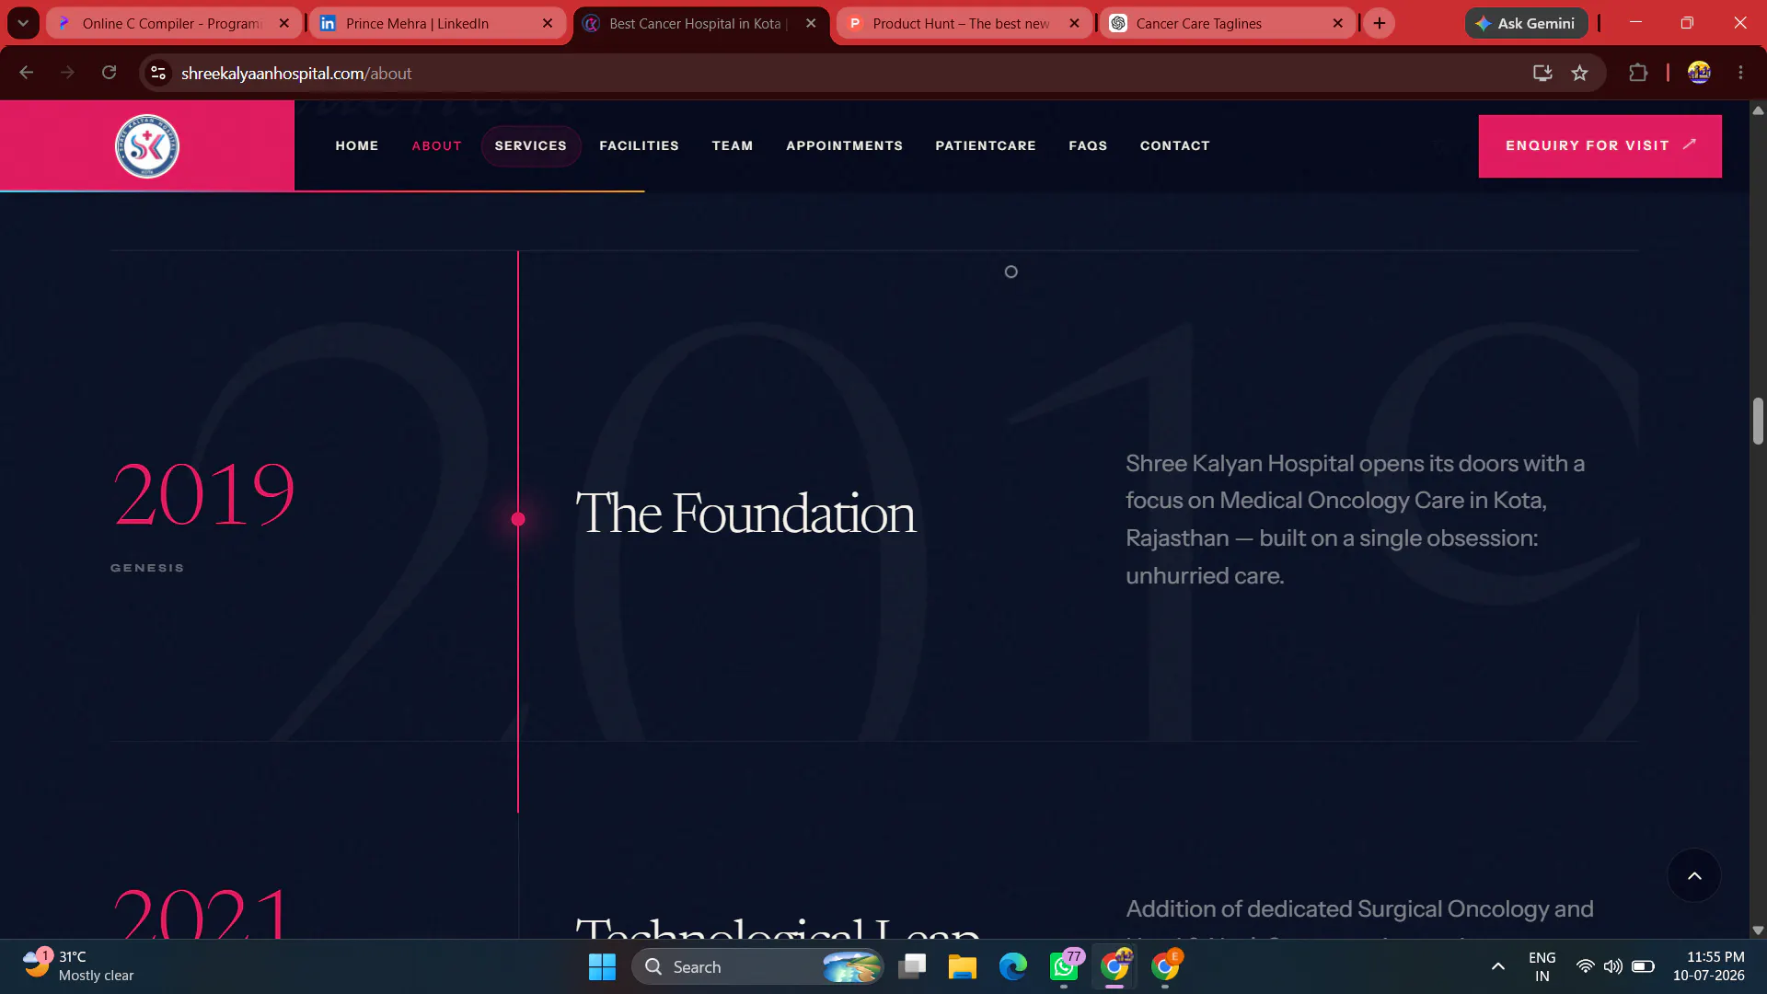
Task: Open the ABOUT nav item
Action: pyautogui.click(x=437, y=146)
